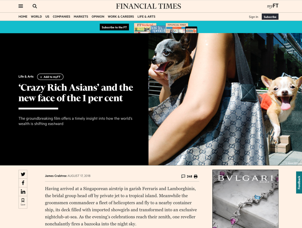Share article via Twitter icon
The height and width of the screenshot is (228, 302).
tap(23, 174)
